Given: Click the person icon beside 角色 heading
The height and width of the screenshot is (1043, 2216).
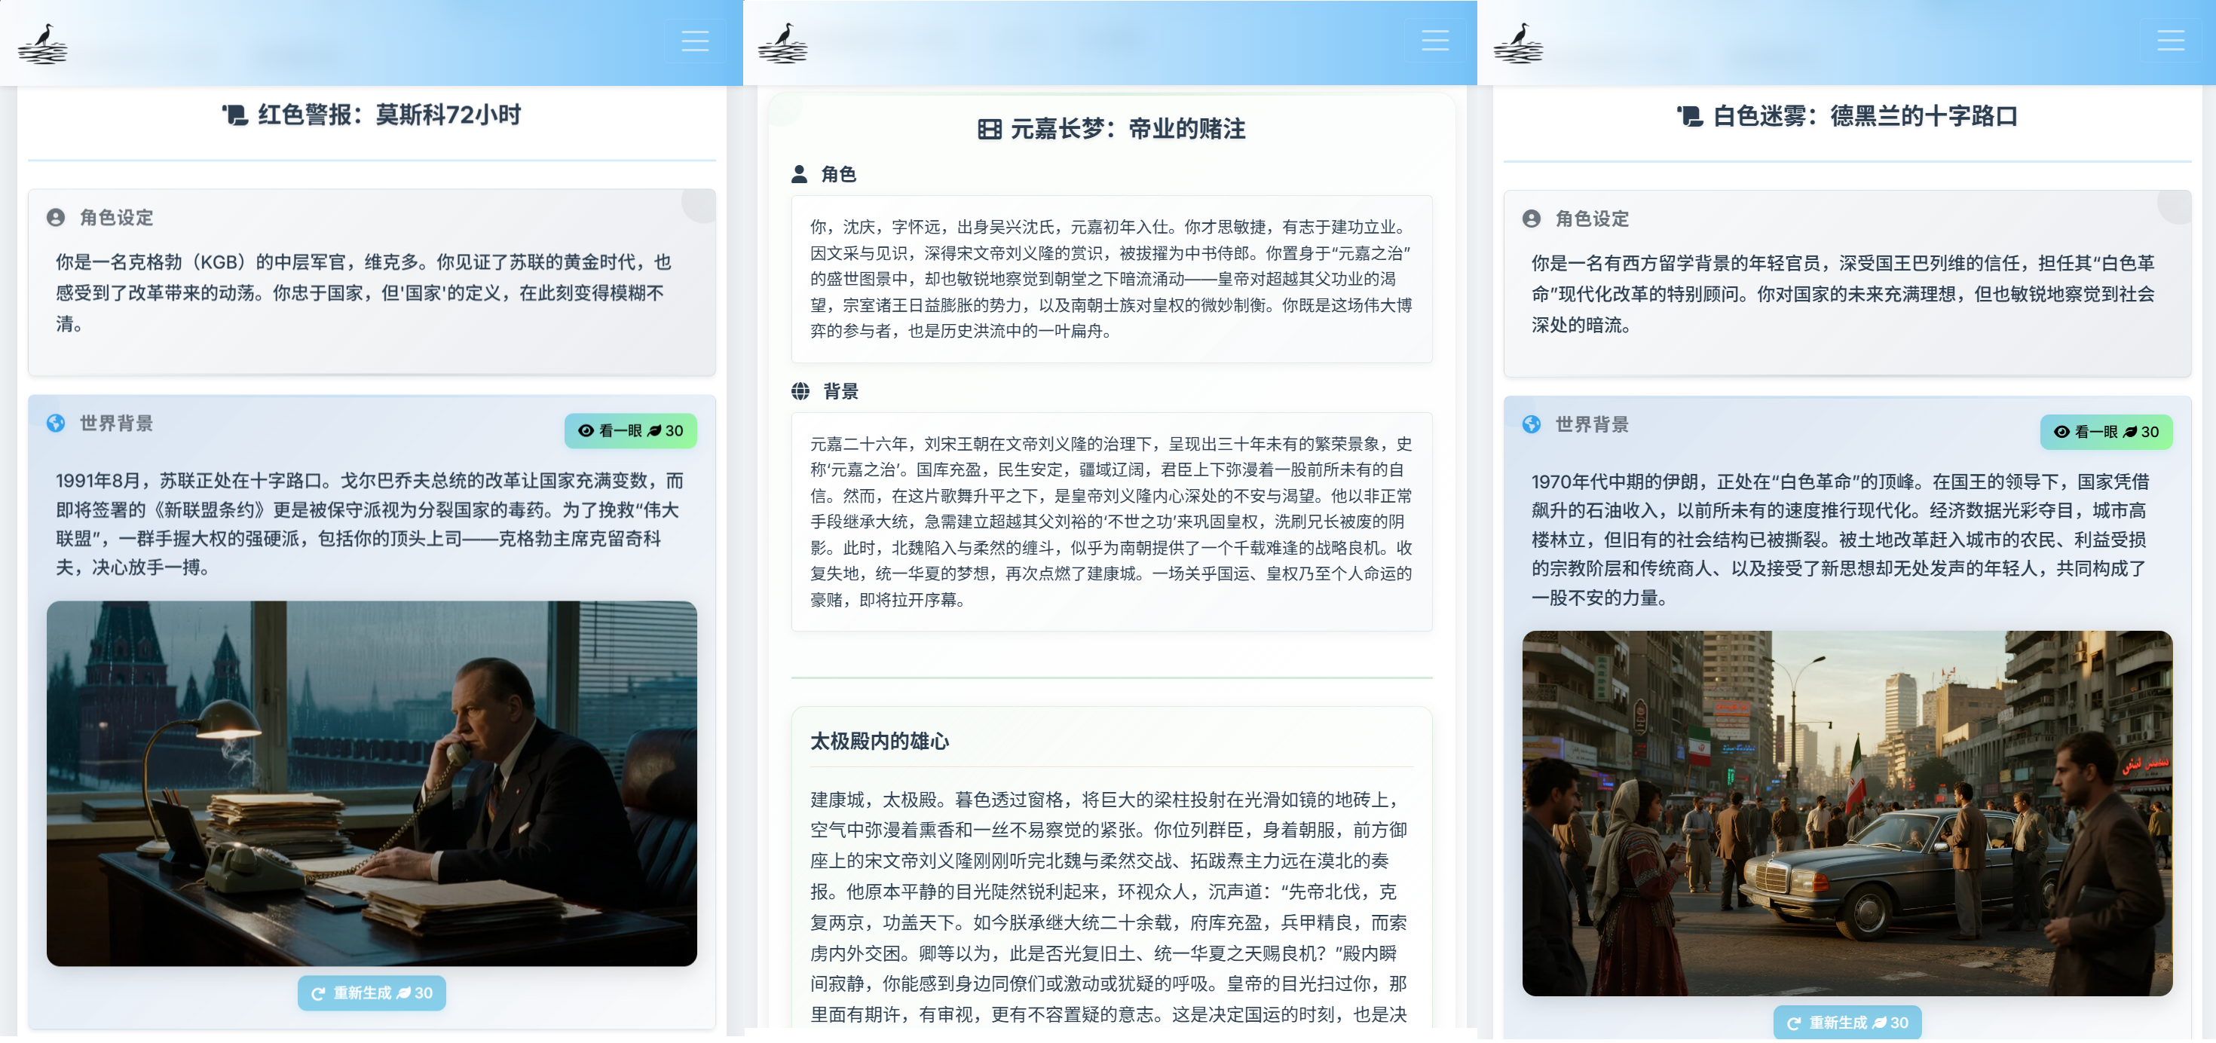Looking at the screenshot, I should [799, 175].
